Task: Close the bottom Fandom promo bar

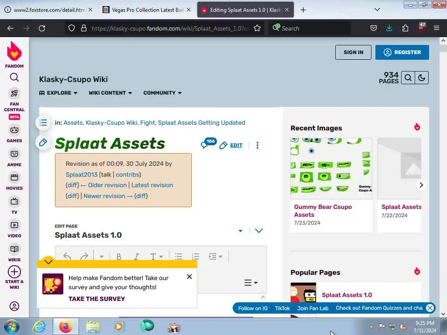Action: click(430, 308)
